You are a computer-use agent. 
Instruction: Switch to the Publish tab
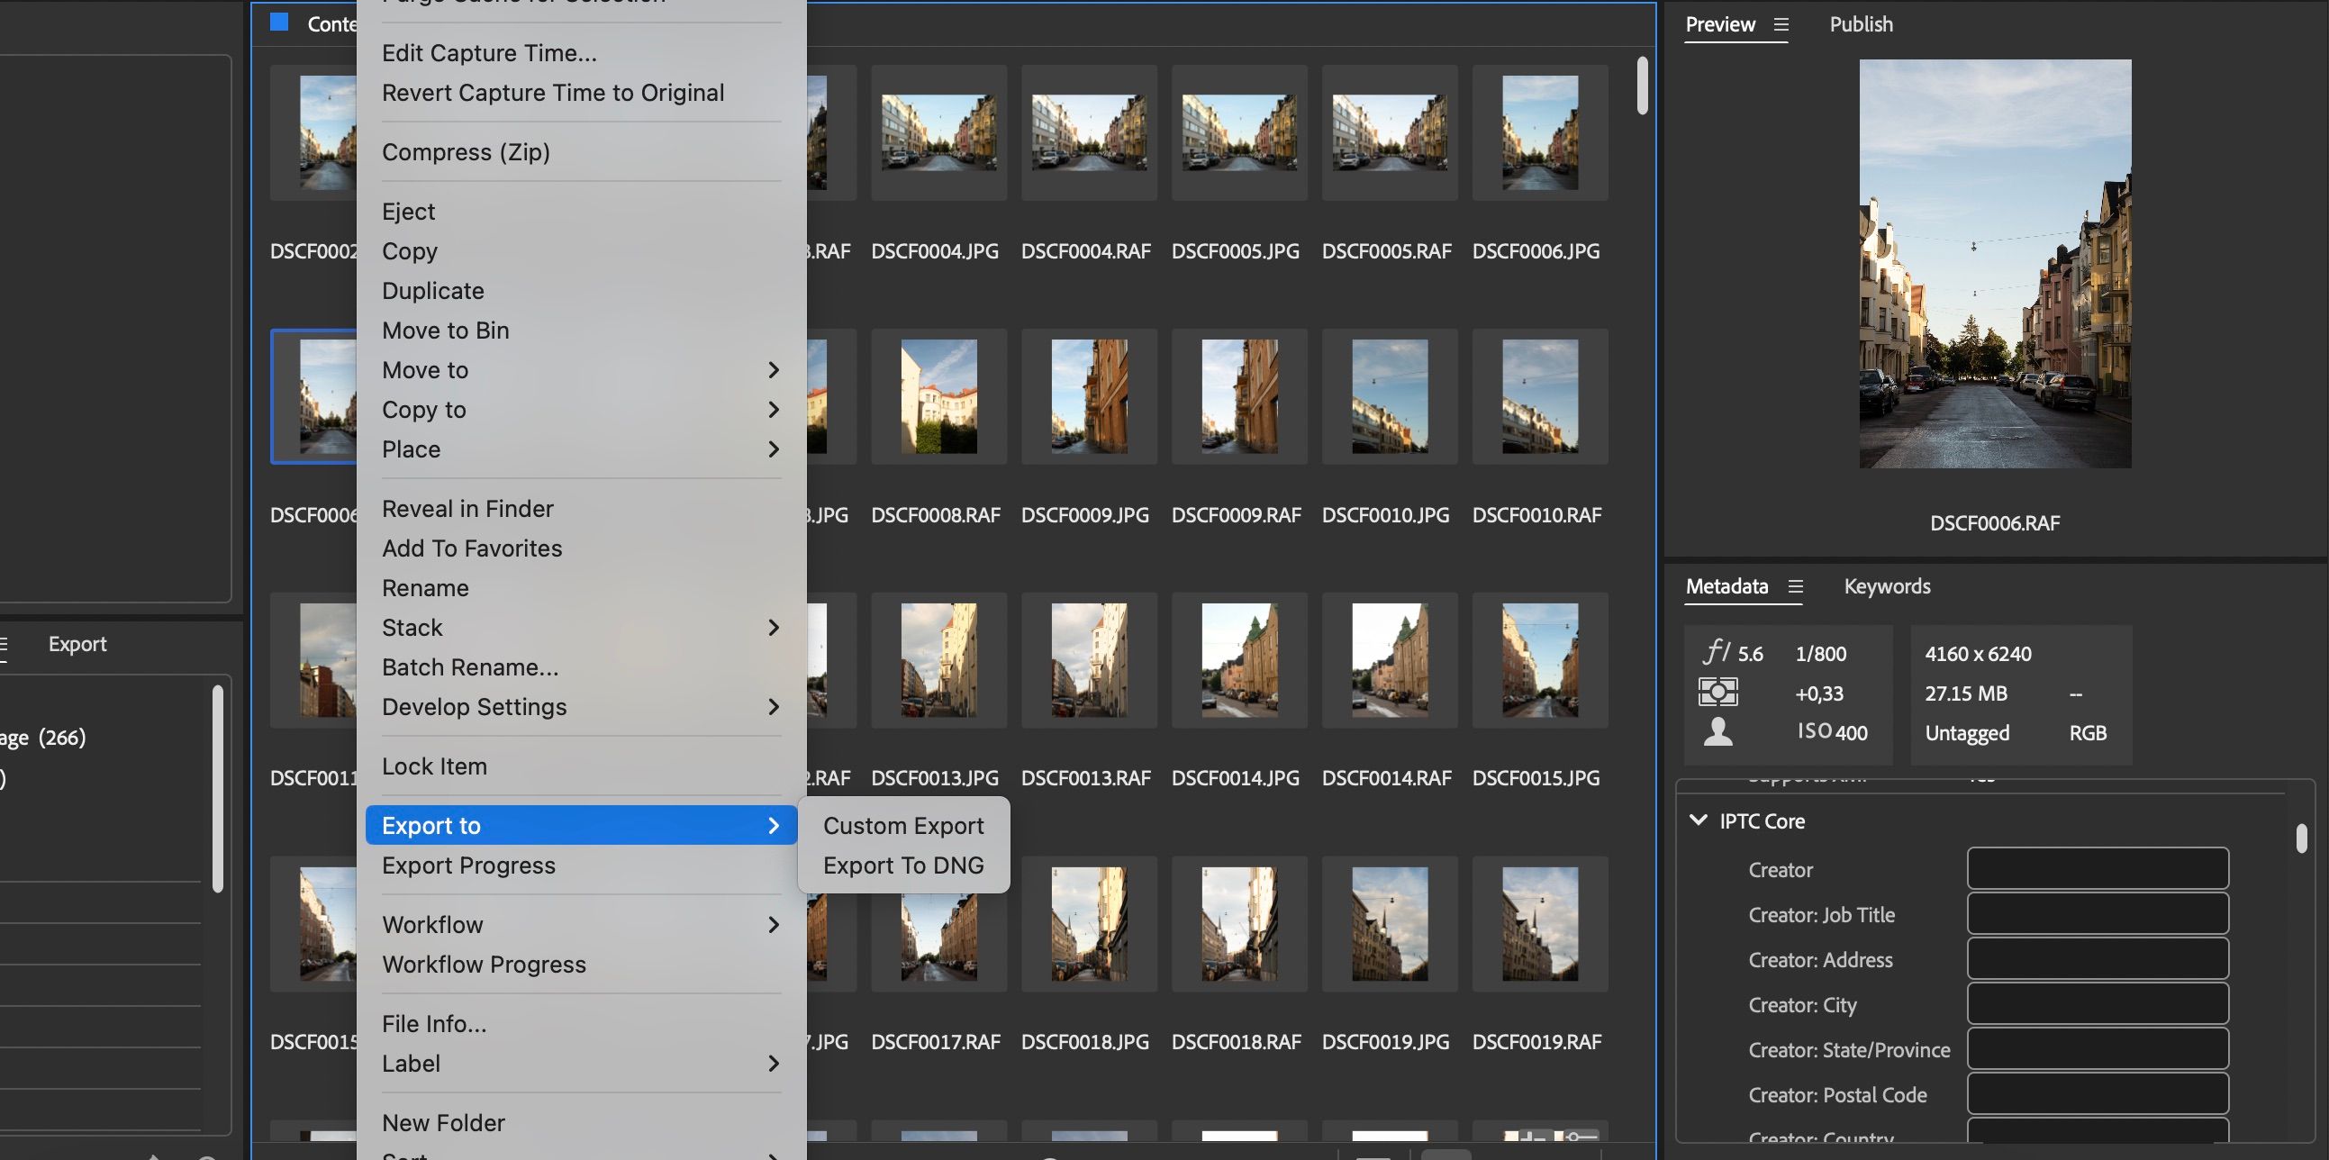(x=1860, y=24)
